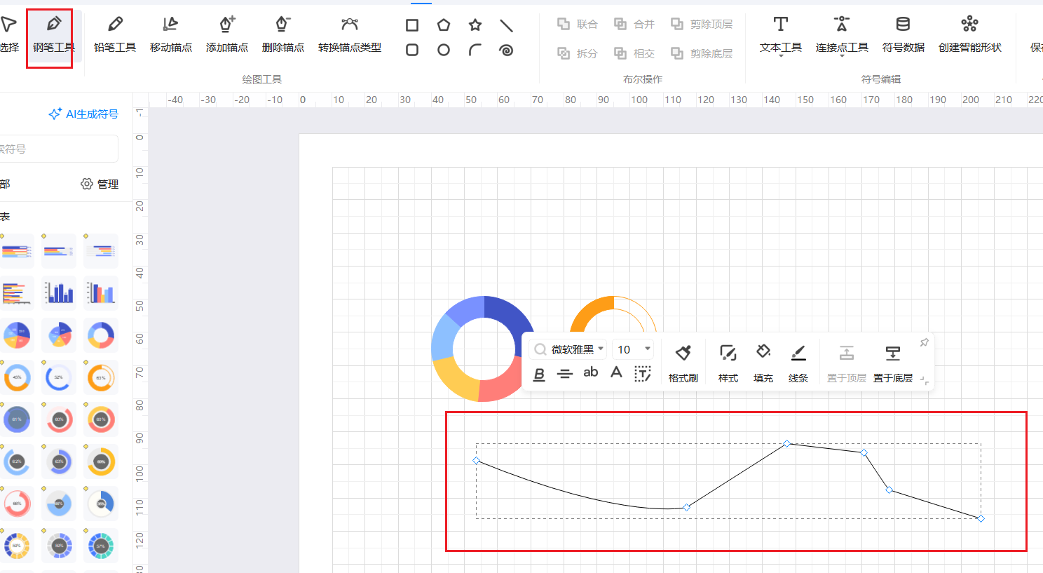The image size is (1043, 573).
Task: Activate the Move Anchor tool (移动锚点)
Action: (x=170, y=34)
